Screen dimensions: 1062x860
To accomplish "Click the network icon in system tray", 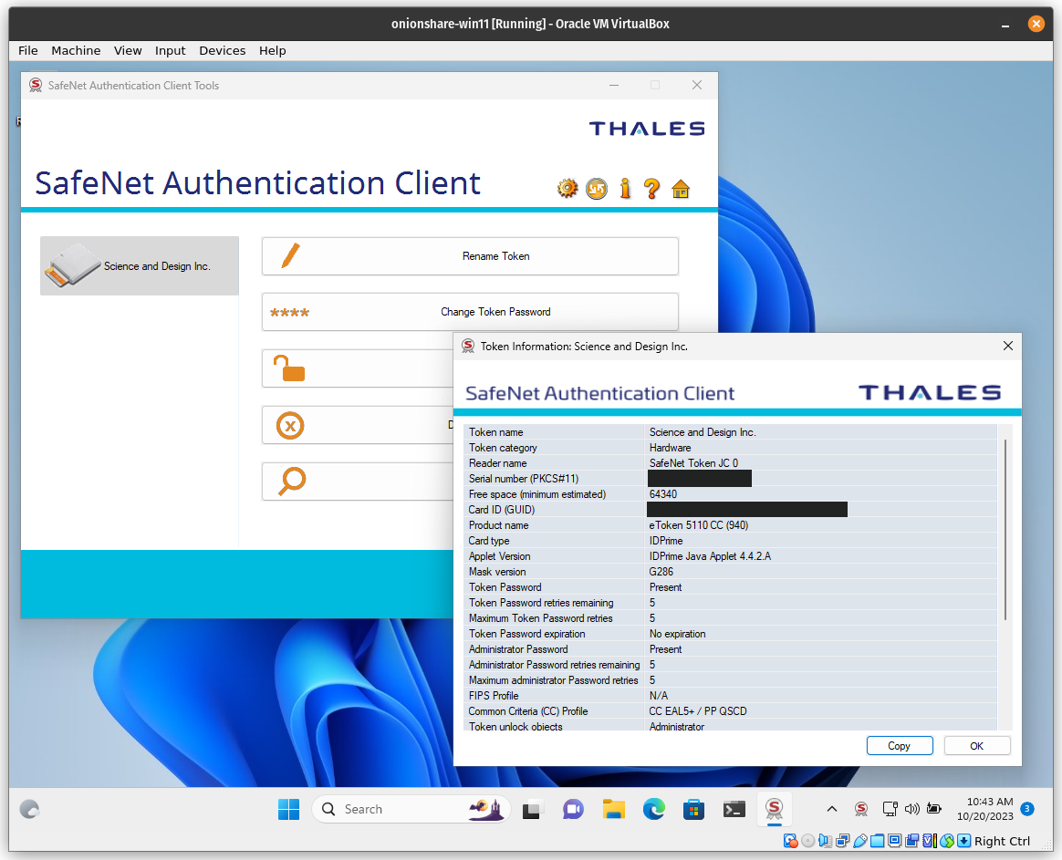I will click(890, 809).
